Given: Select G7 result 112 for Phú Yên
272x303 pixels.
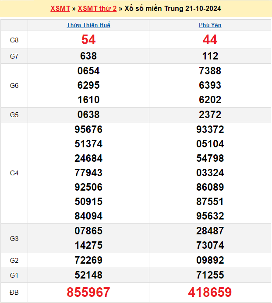Looking at the screenshot, I should point(210,56).
